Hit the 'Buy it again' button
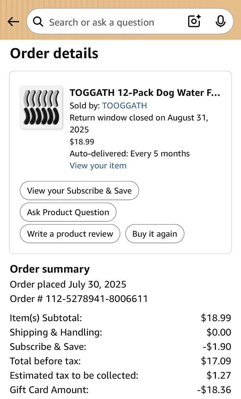The width and height of the screenshot is (241, 399). pos(155,234)
